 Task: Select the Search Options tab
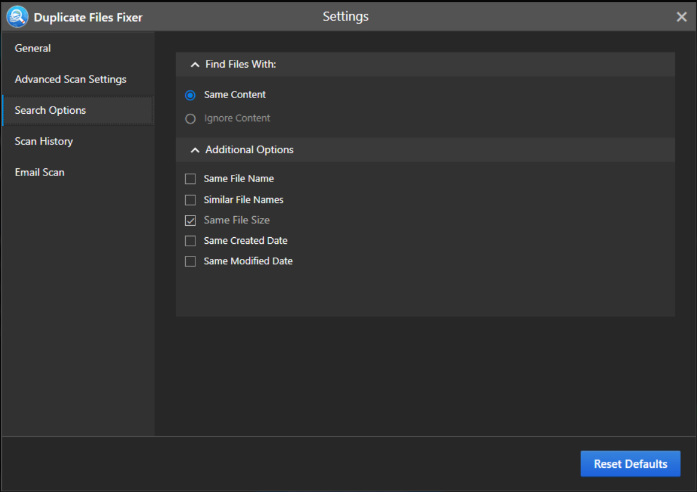coord(50,110)
